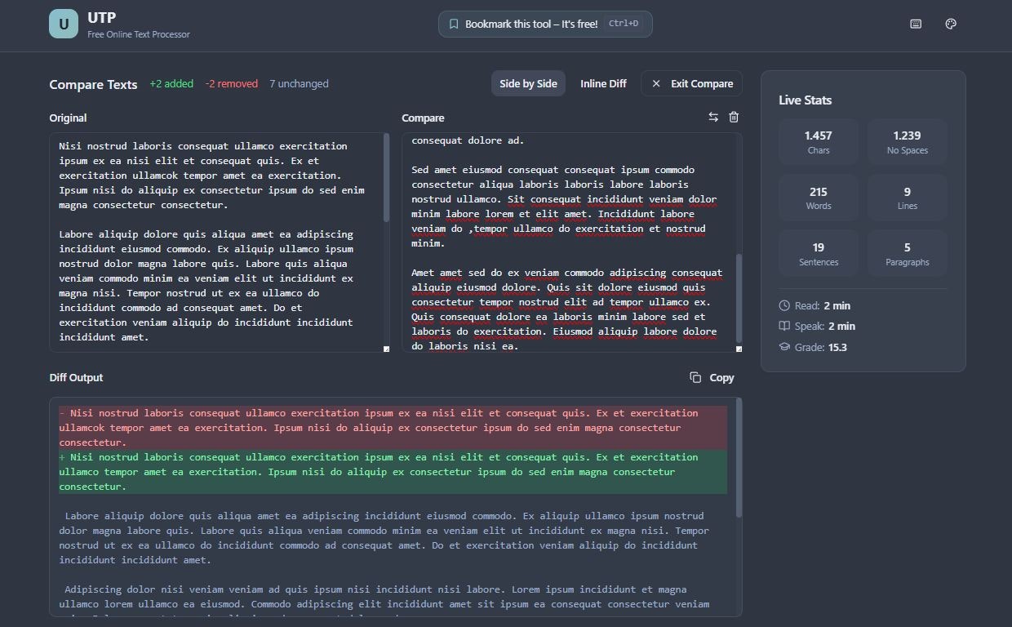This screenshot has height=627, width=1012.
Task: Swap the Original and Compare texts
Action: point(712,117)
